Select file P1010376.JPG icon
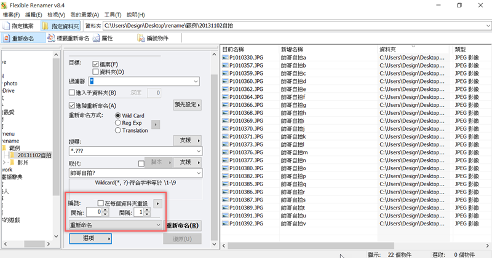Viewport: 492px width, 258px height. (x=225, y=152)
